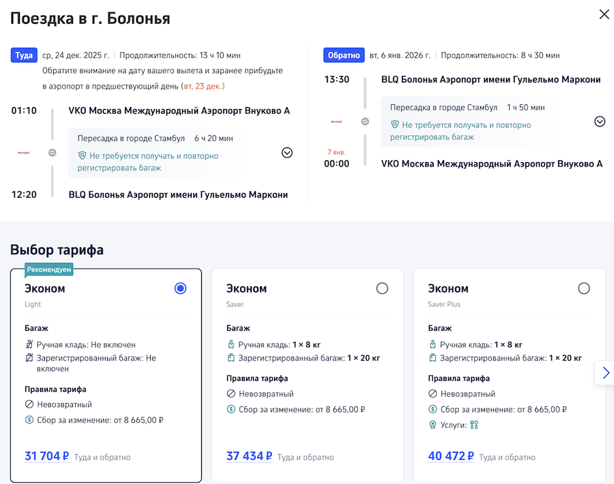614x484 pixels.
Task: Click the outbound layover stop icon
Action: click(53, 153)
